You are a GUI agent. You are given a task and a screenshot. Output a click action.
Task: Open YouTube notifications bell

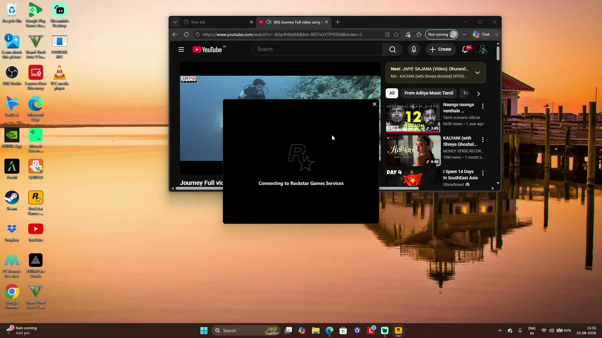(x=466, y=49)
